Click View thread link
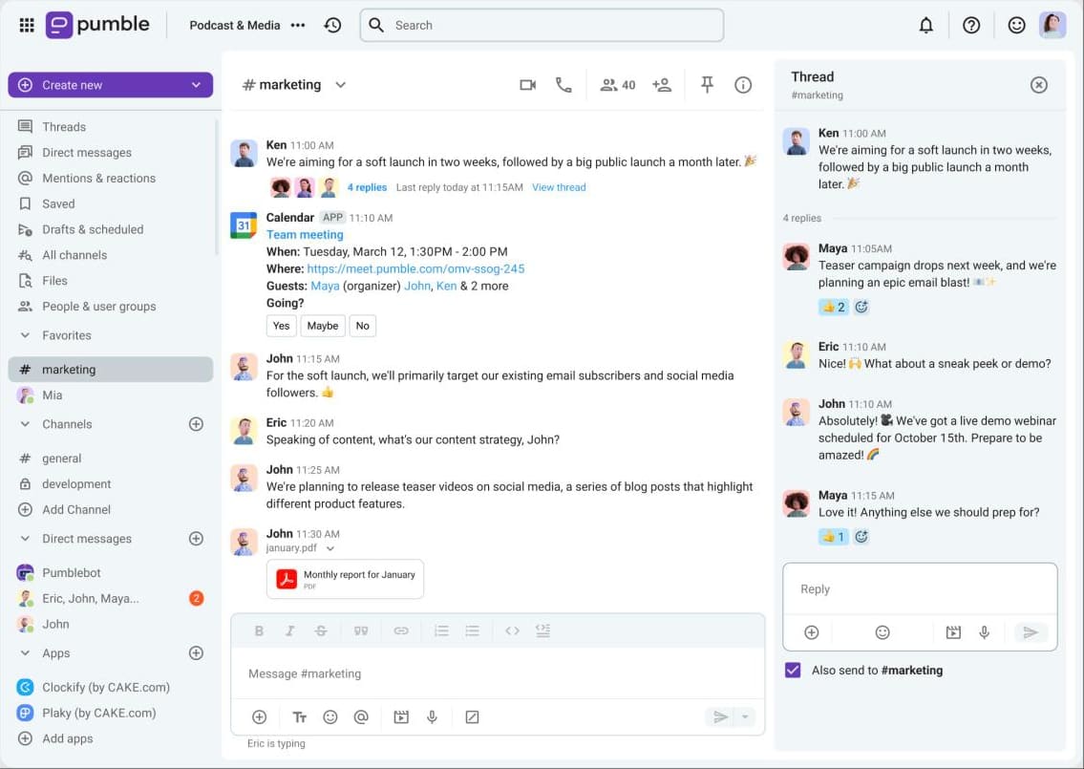 pyautogui.click(x=559, y=187)
